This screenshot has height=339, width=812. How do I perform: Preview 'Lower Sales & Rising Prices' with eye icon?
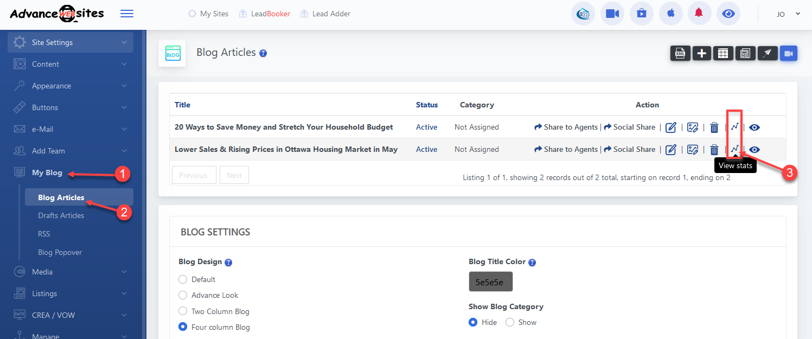[x=755, y=150]
